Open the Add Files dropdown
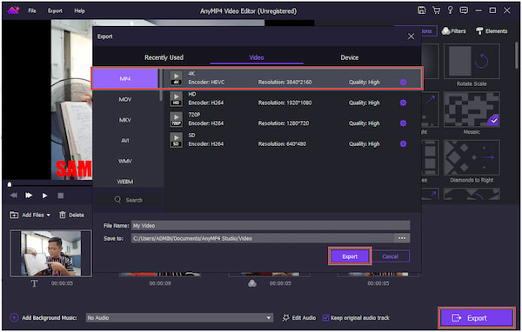Viewport: 522px width, 332px height. 30,215
